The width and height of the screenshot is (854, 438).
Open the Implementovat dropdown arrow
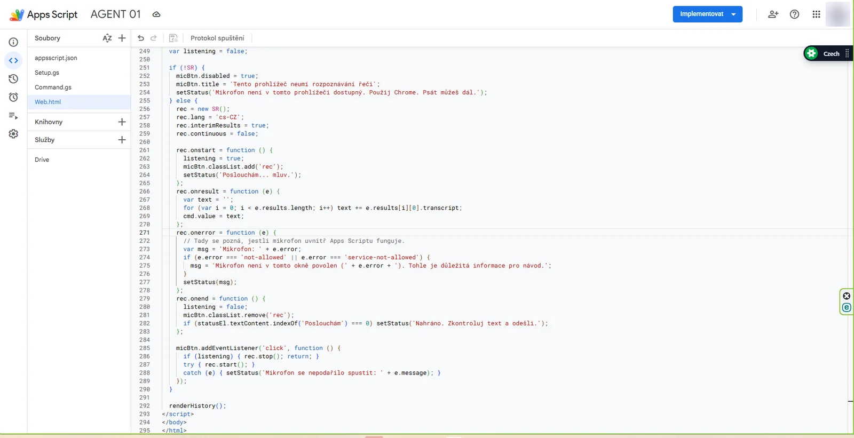point(734,14)
